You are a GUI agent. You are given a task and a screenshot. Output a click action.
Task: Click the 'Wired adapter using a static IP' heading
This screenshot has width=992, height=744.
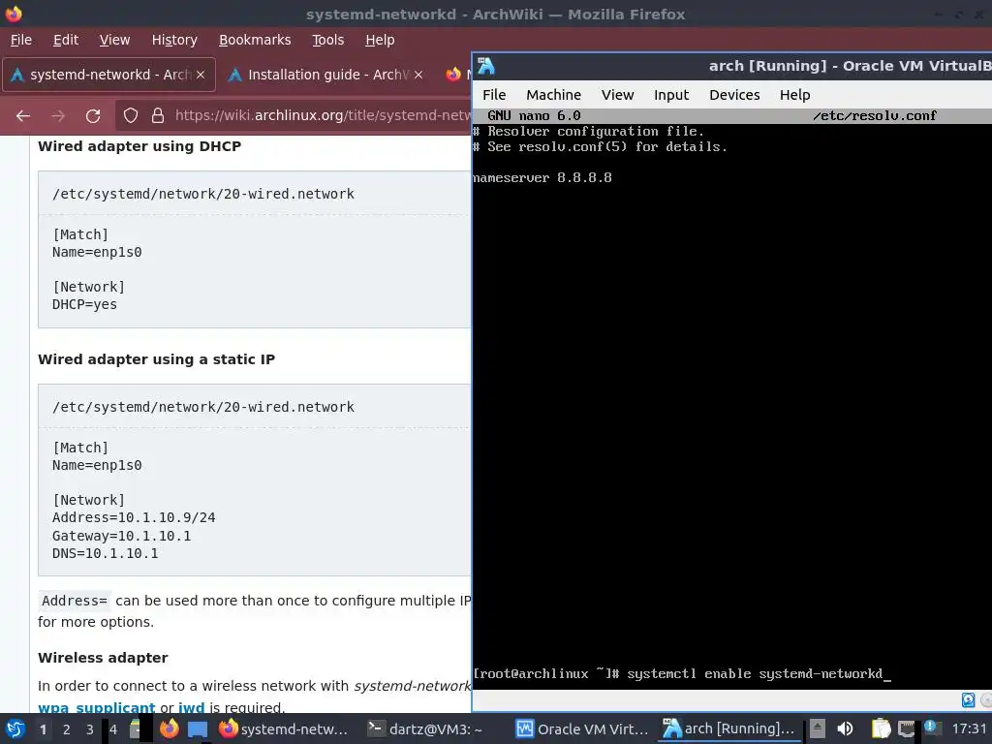point(156,359)
